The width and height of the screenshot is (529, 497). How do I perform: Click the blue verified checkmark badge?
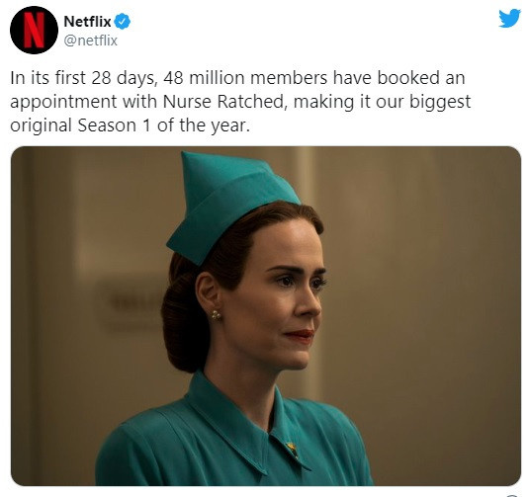coord(123,22)
